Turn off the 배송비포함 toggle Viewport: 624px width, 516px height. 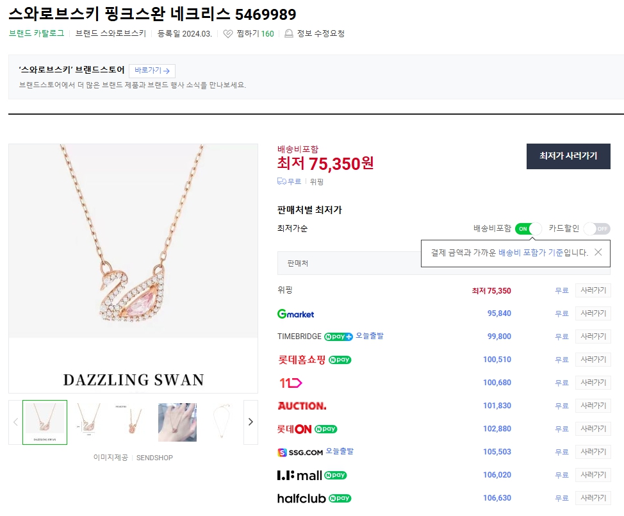(x=529, y=229)
